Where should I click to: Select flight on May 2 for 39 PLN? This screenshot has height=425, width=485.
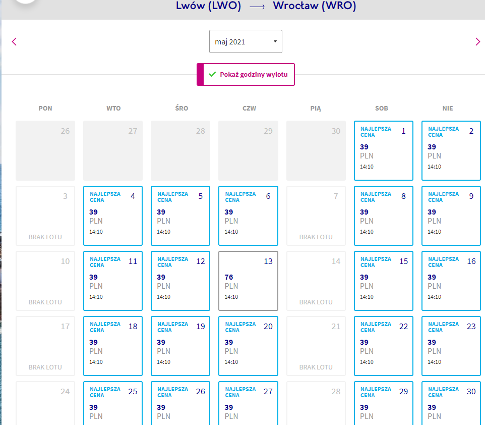point(451,150)
